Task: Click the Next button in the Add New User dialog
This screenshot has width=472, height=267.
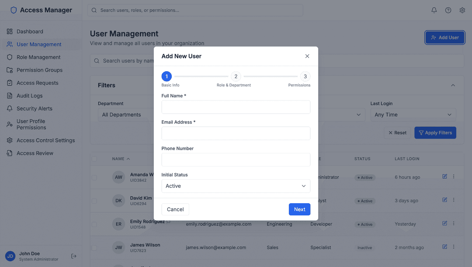Action: 299,209
